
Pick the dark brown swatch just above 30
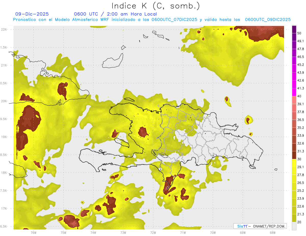point(294,155)
